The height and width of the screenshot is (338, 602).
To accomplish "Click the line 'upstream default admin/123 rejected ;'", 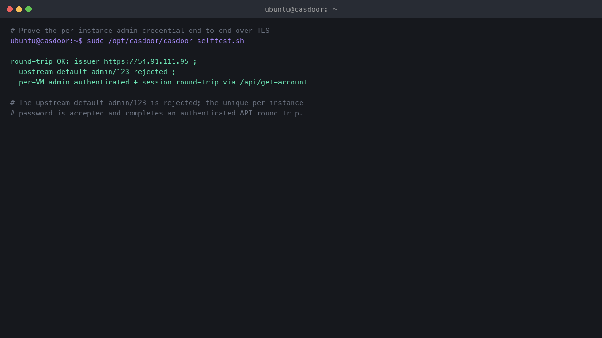I will pos(97,72).
